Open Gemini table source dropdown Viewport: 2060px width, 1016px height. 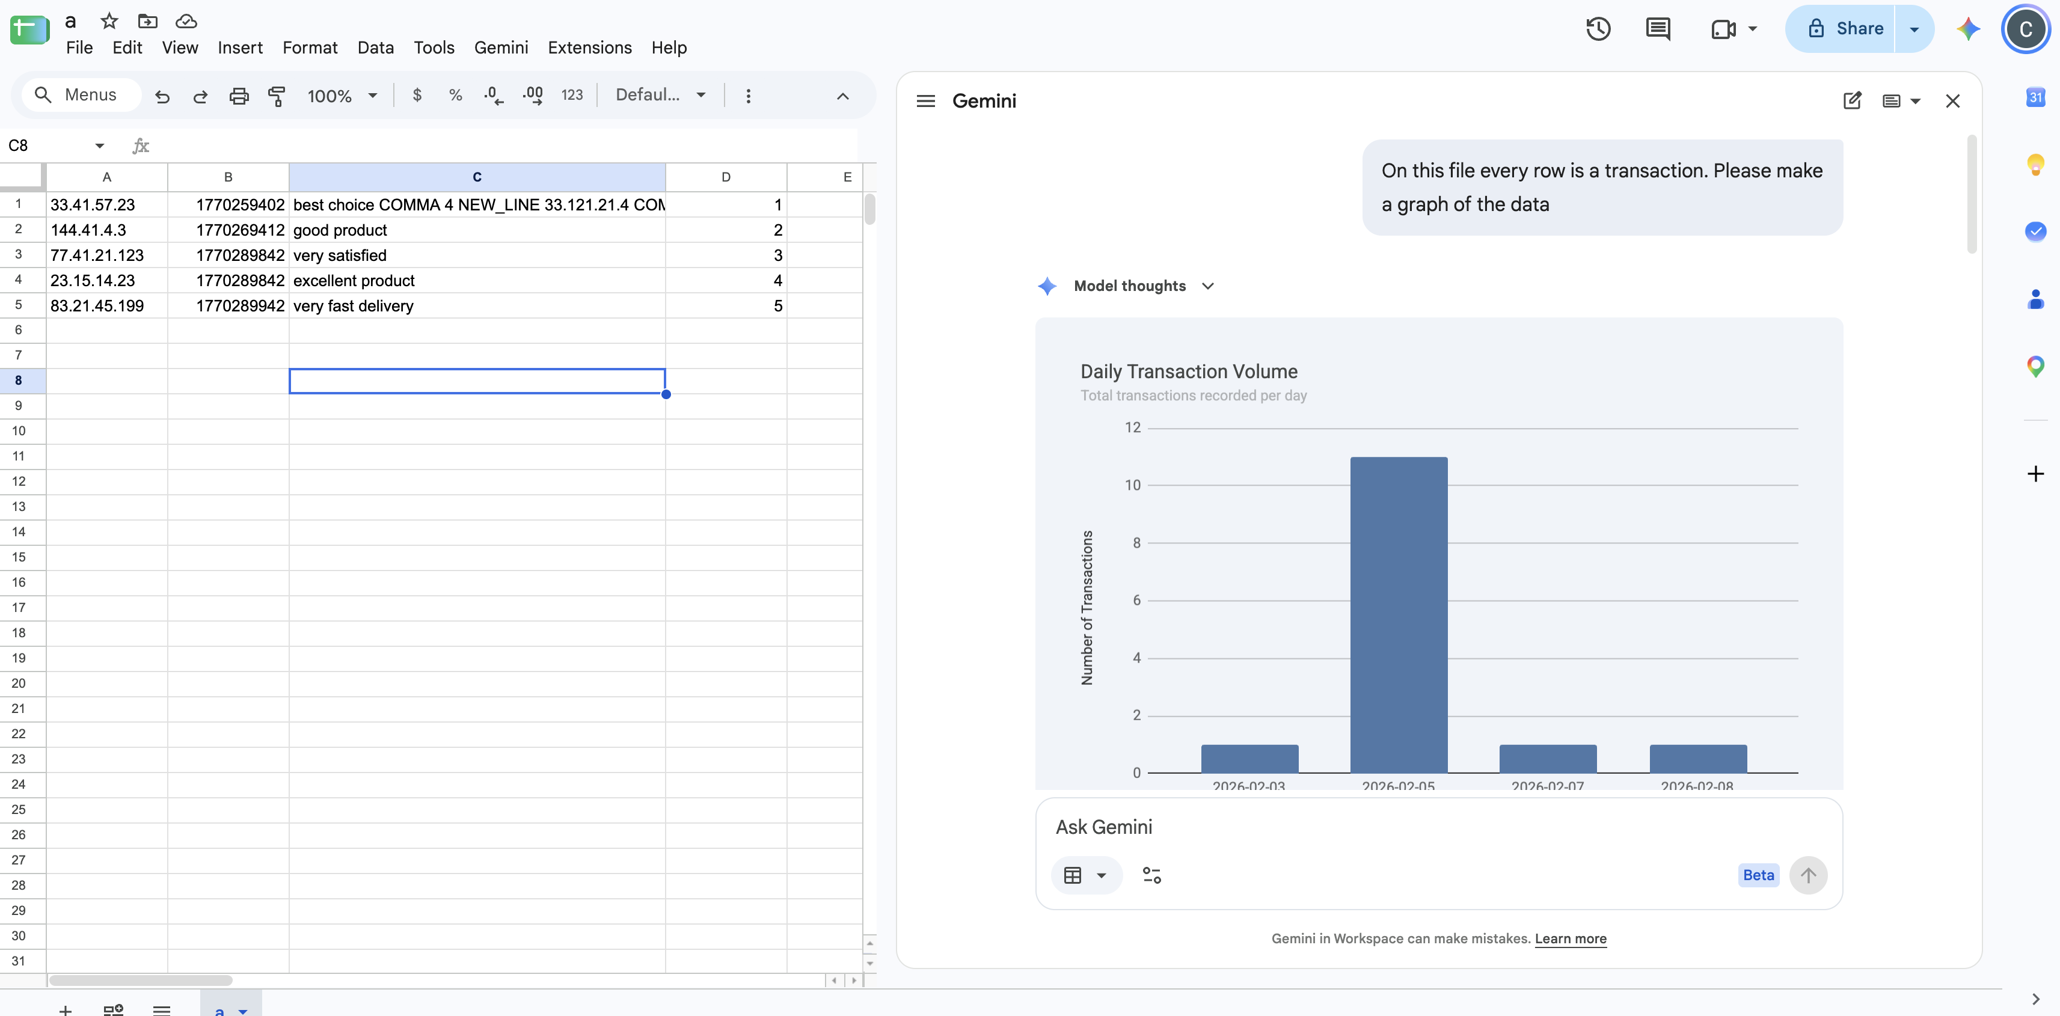pyautogui.click(x=1086, y=875)
